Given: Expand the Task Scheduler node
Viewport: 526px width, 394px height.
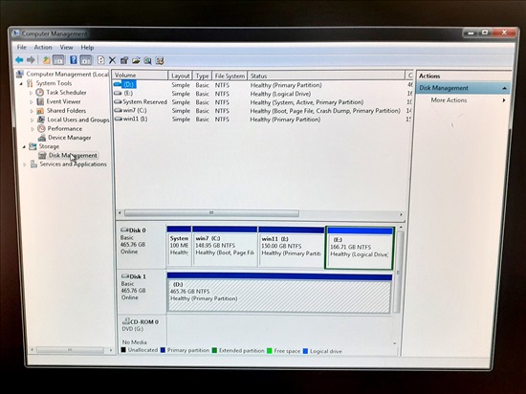Looking at the screenshot, I should (32, 93).
